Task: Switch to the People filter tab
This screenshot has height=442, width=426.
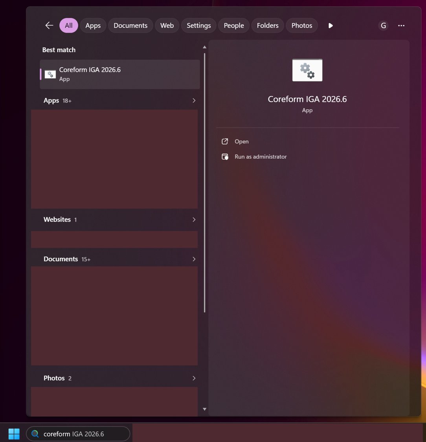Action: (x=234, y=26)
